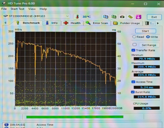Switch to the Info tab
The height and width of the screenshot is (128, 164).
[x=52, y=23]
